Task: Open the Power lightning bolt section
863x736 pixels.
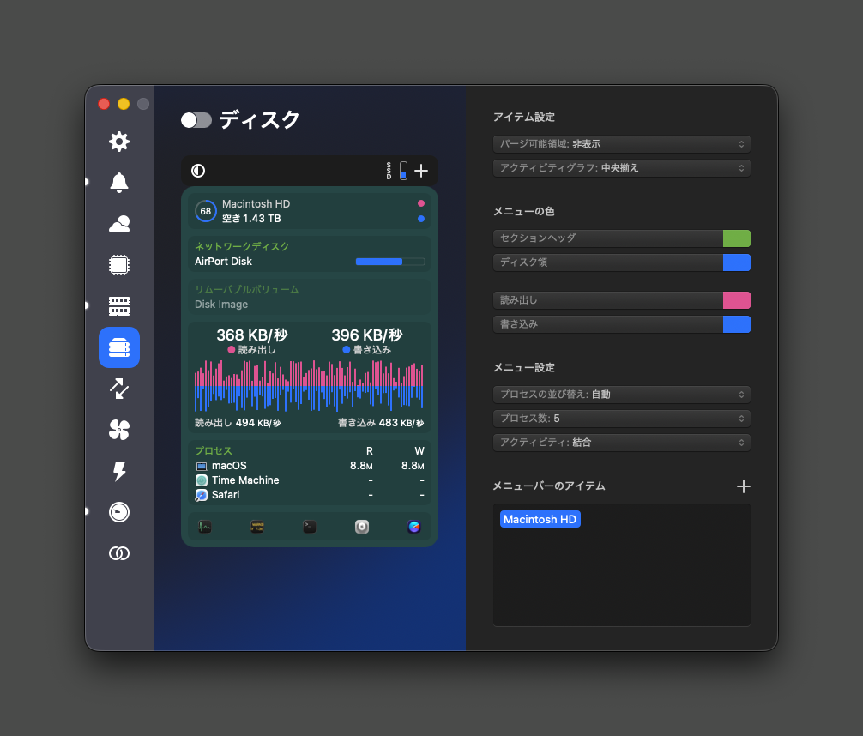Action: (x=119, y=471)
